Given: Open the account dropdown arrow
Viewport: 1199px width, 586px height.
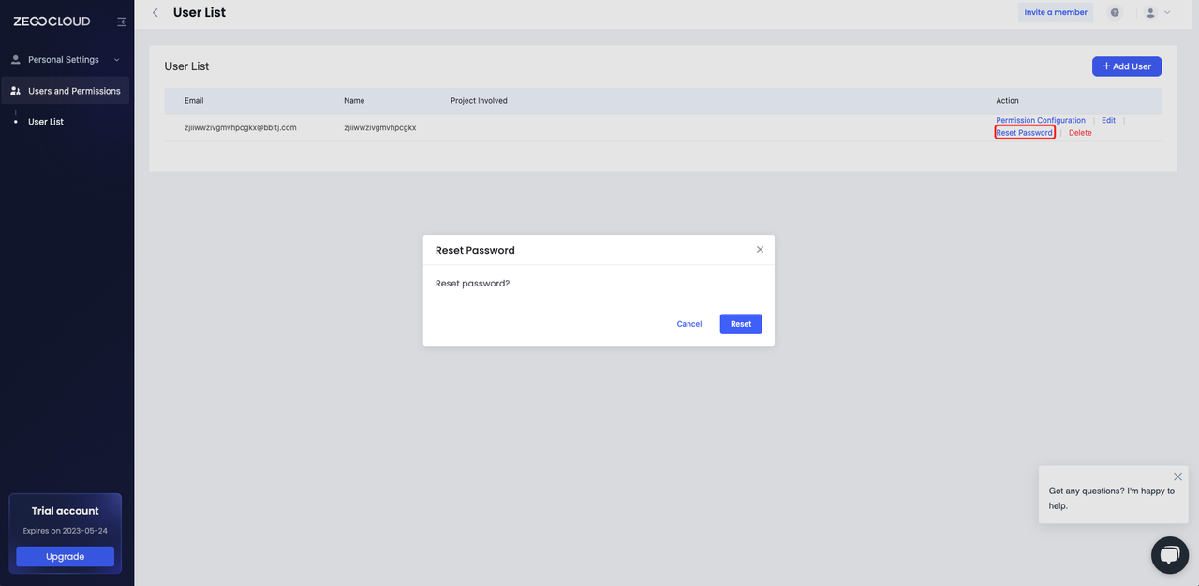Looking at the screenshot, I should click(1167, 13).
